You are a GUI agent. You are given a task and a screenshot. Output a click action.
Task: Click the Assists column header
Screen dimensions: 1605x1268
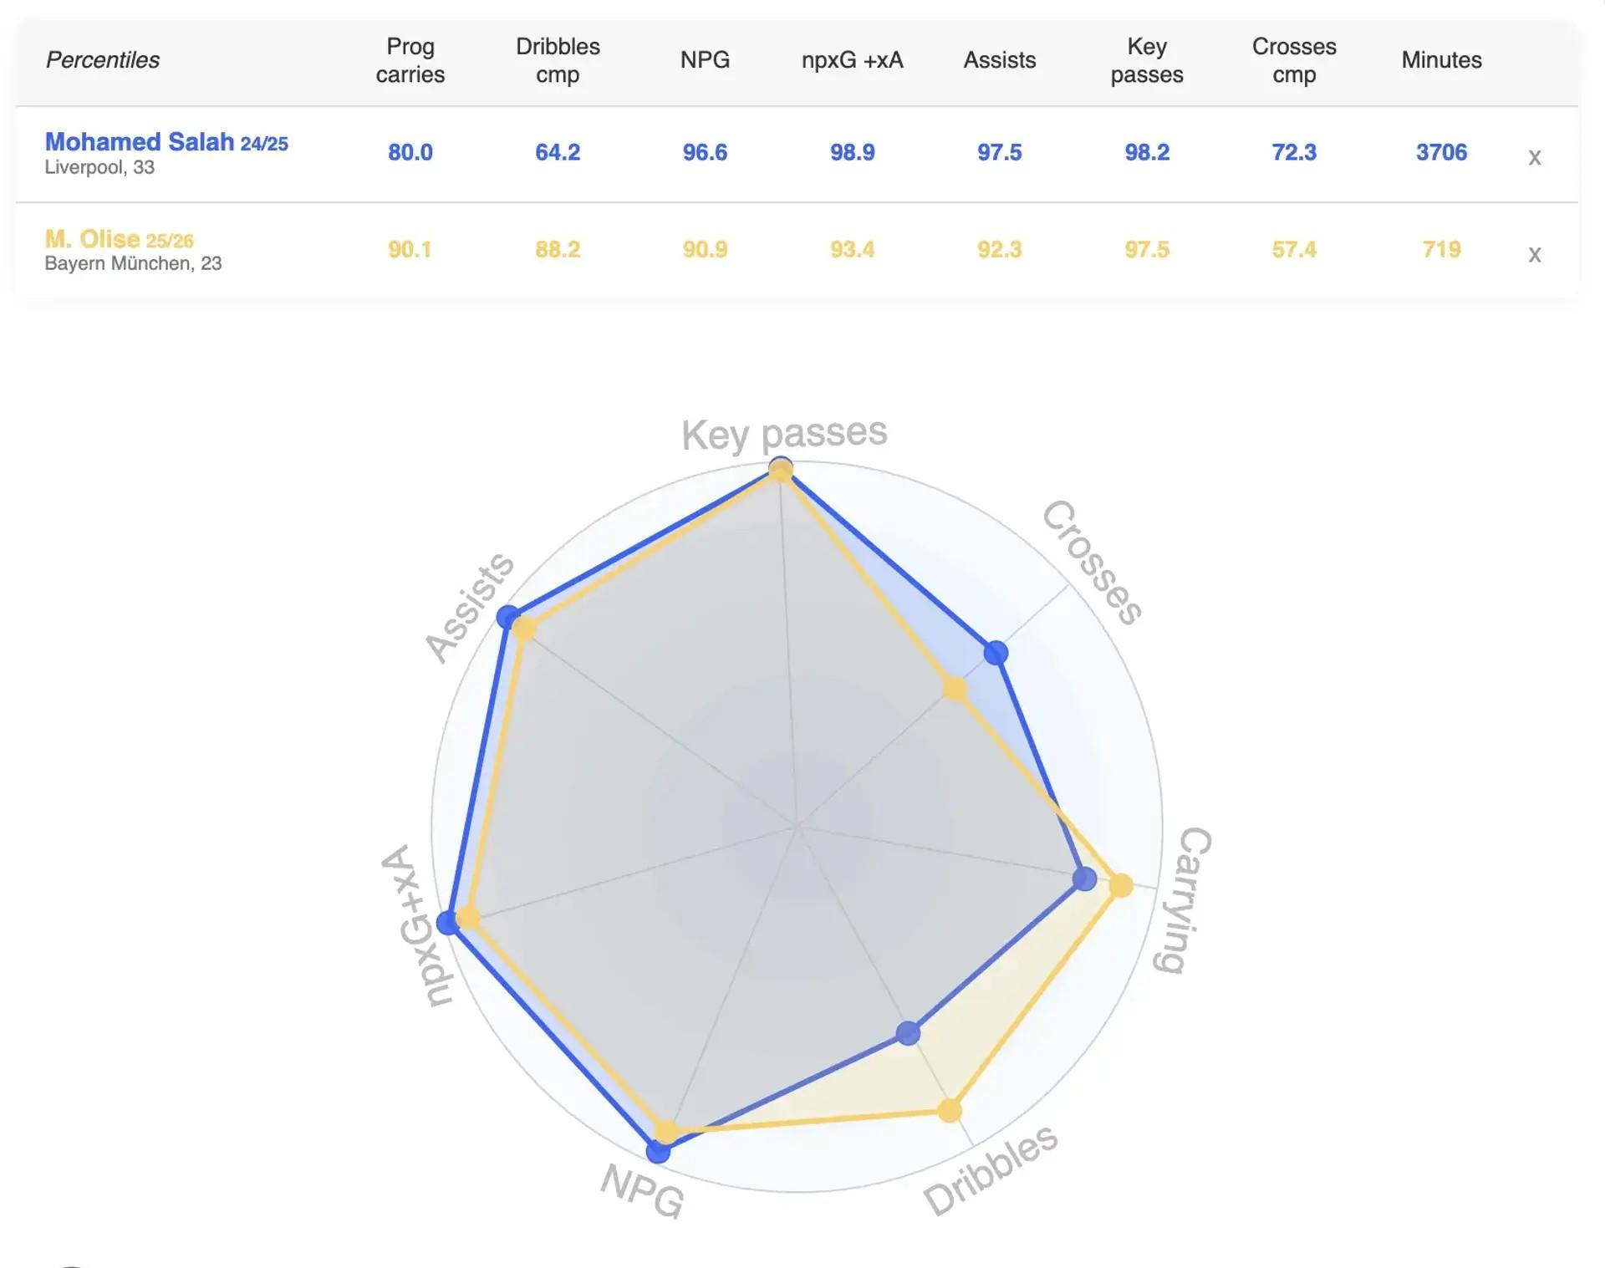point(999,60)
